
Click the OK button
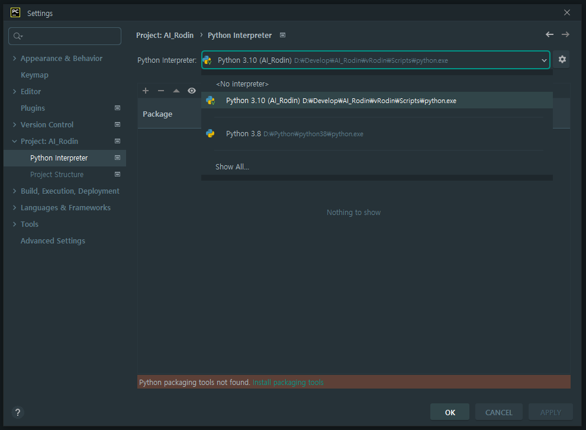(x=450, y=412)
